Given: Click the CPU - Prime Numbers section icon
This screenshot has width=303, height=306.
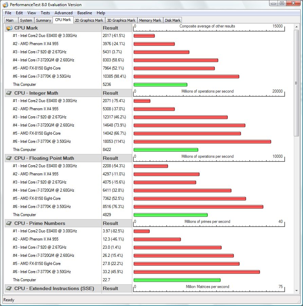Looking at the screenshot, I should [x=9, y=223].
